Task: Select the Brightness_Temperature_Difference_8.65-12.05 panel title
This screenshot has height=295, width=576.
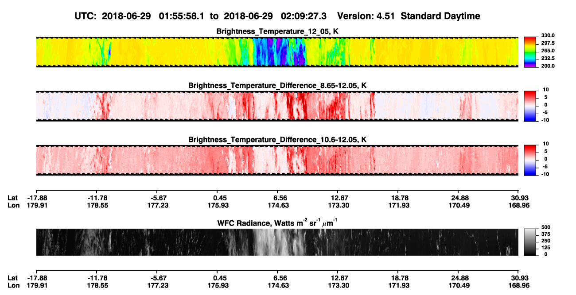Action: click(x=277, y=85)
